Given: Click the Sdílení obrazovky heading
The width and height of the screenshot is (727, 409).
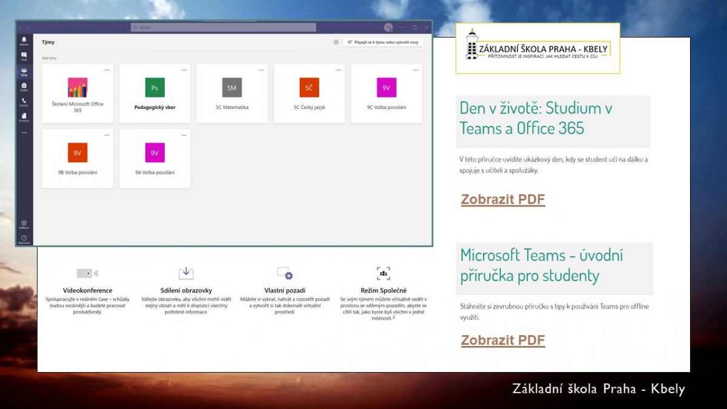Looking at the screenshot, I should (x=186, y=290).
